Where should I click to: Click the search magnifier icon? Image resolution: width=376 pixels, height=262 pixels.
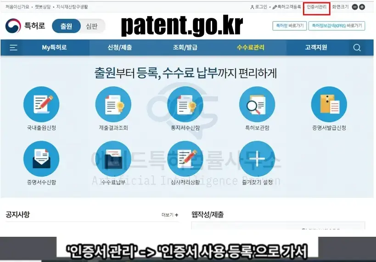(x=357, y=47)
